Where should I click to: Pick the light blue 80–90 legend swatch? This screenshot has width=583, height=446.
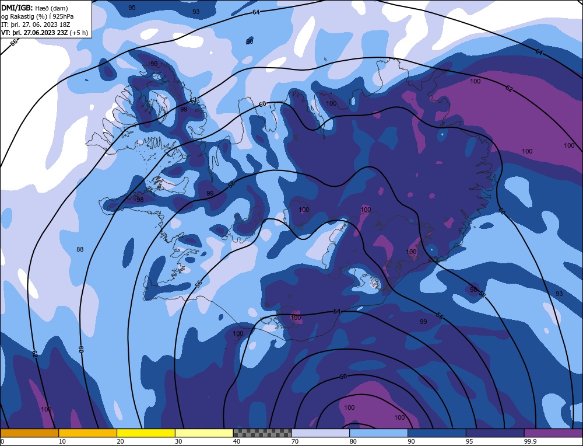click(378, 433)
